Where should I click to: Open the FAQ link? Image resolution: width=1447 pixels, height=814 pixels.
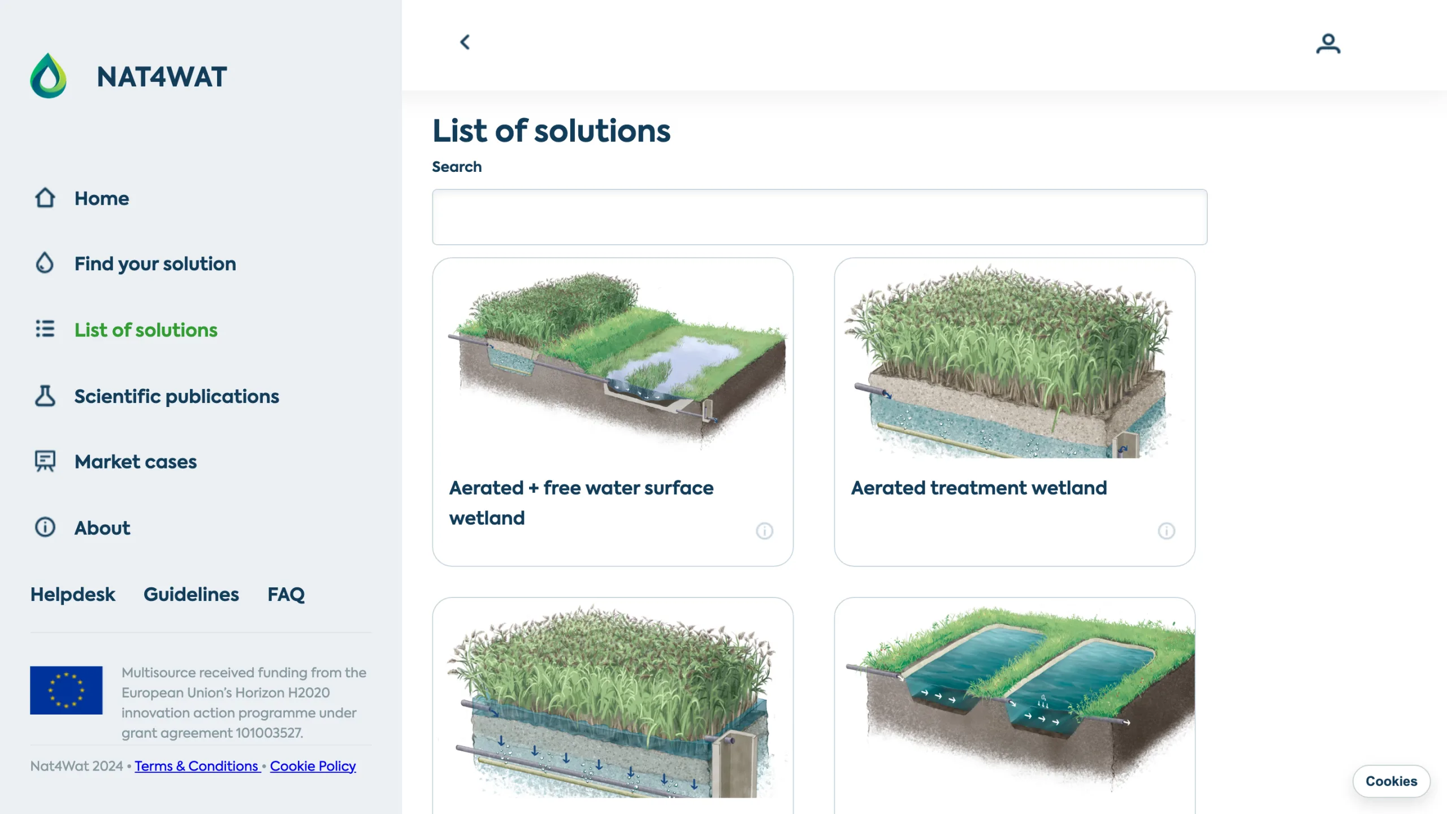286,595
